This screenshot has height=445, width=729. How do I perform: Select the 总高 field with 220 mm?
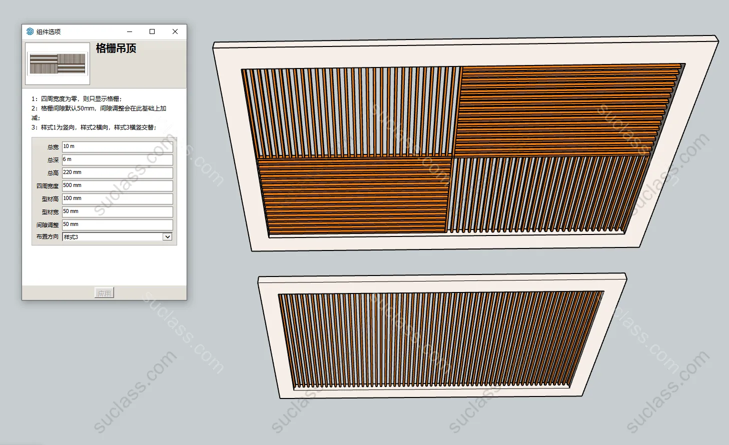117,172
